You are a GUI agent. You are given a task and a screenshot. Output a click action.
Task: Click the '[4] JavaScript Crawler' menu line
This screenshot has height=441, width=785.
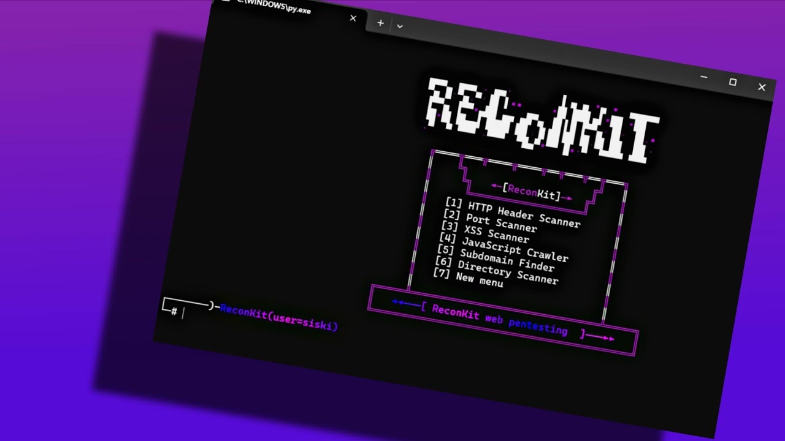[504, 247]
